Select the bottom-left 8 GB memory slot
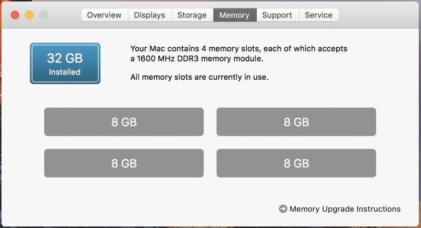Image resolution: width=421 pixels, height=228 pixels. click(x=124, y=163)
